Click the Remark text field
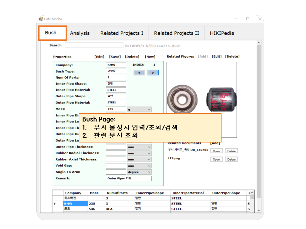 128,178
